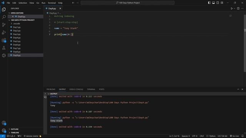Open editor More Actions ellipsis
The width and height of the screenshot is (246, 138).
[243, 8]
